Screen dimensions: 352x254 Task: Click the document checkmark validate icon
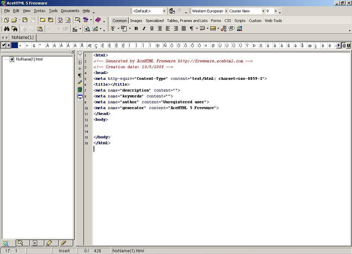[60, 20]
